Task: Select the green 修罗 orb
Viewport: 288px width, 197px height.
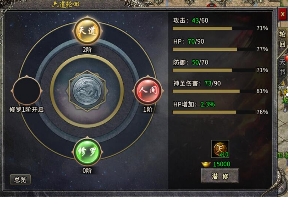Action: 87,152
